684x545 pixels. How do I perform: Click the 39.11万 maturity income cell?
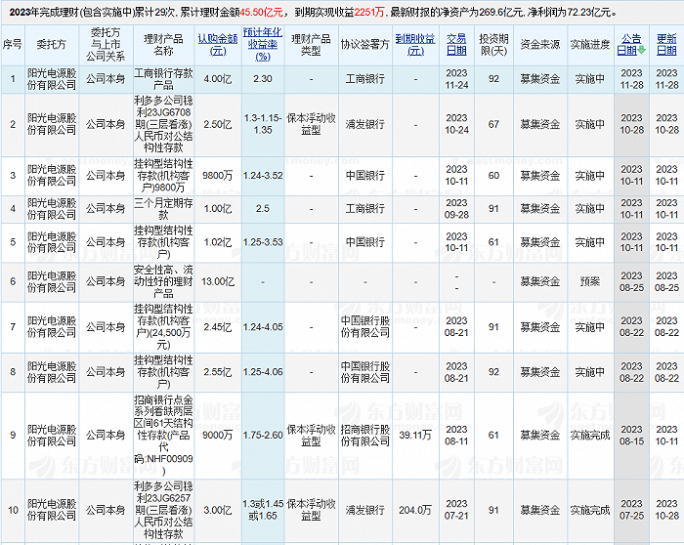point(415,436)
